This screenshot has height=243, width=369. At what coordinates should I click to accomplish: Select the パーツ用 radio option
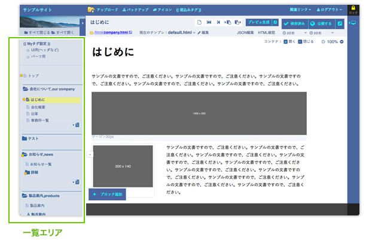[28, 56]
